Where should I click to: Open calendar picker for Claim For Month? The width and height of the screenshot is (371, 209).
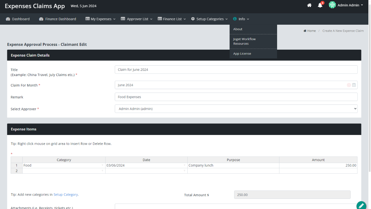[354, 85]
